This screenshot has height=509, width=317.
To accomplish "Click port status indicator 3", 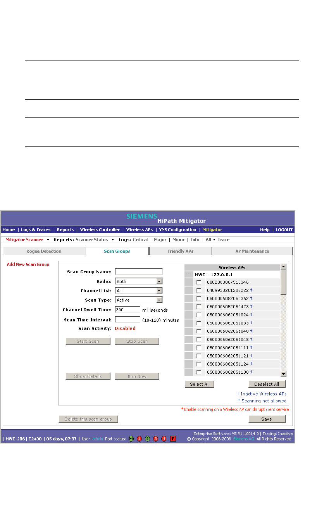I will [x=155, y=439].
